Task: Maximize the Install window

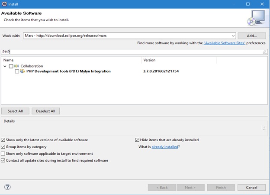Action: coord(248,4)
